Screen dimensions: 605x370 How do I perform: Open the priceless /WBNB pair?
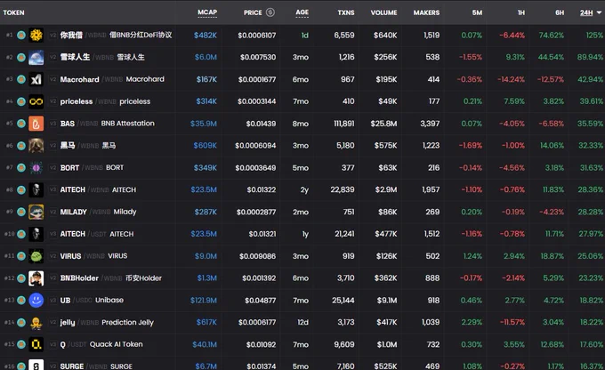pyautogui.click(x=302, y=101)
